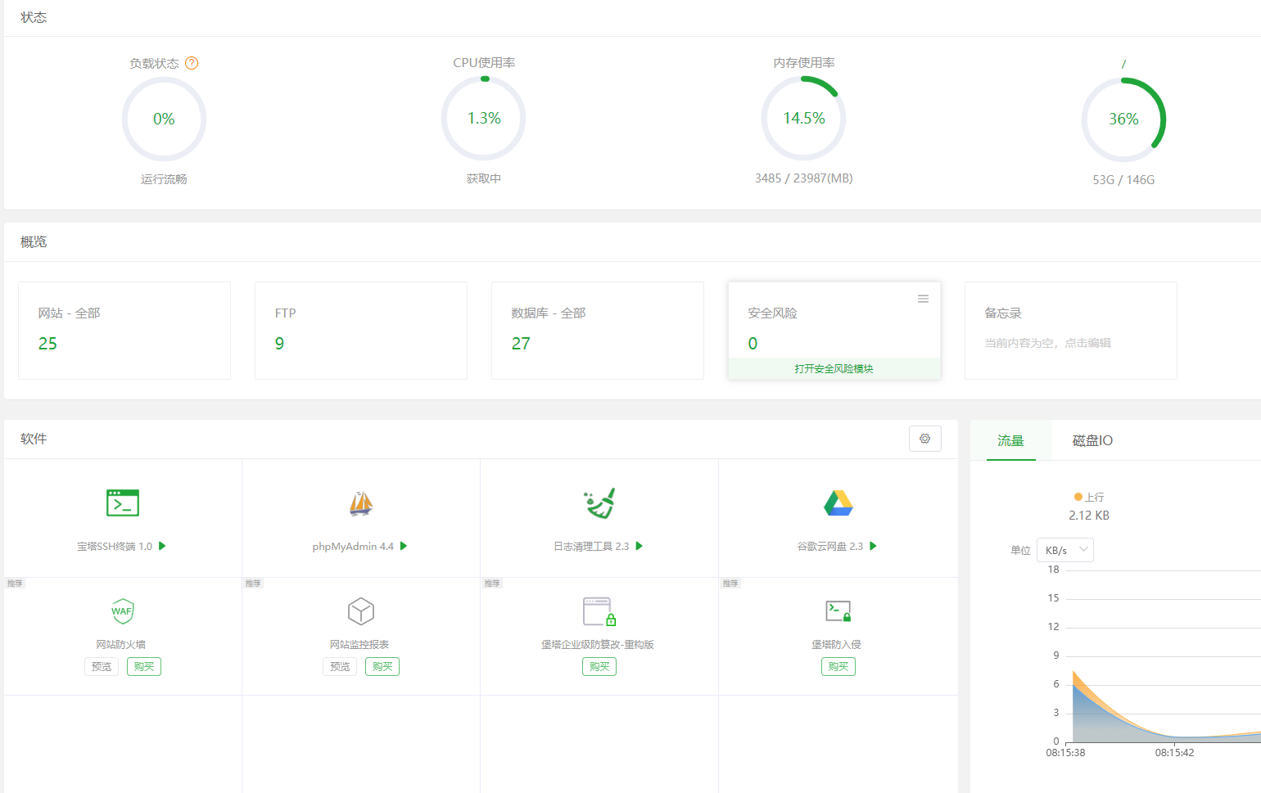Click 当前内容为空，点击编辑 memo text
The image size is (1261, 793).
click(1047, 343)
